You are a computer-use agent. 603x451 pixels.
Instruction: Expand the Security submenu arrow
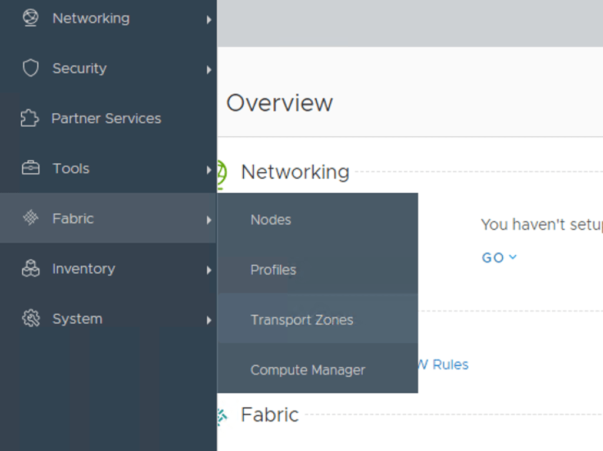coord(208,70)
